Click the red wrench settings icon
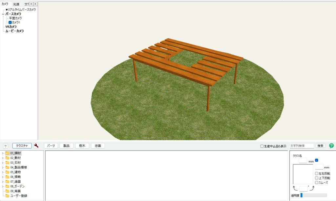 click(x=36, y=146)
